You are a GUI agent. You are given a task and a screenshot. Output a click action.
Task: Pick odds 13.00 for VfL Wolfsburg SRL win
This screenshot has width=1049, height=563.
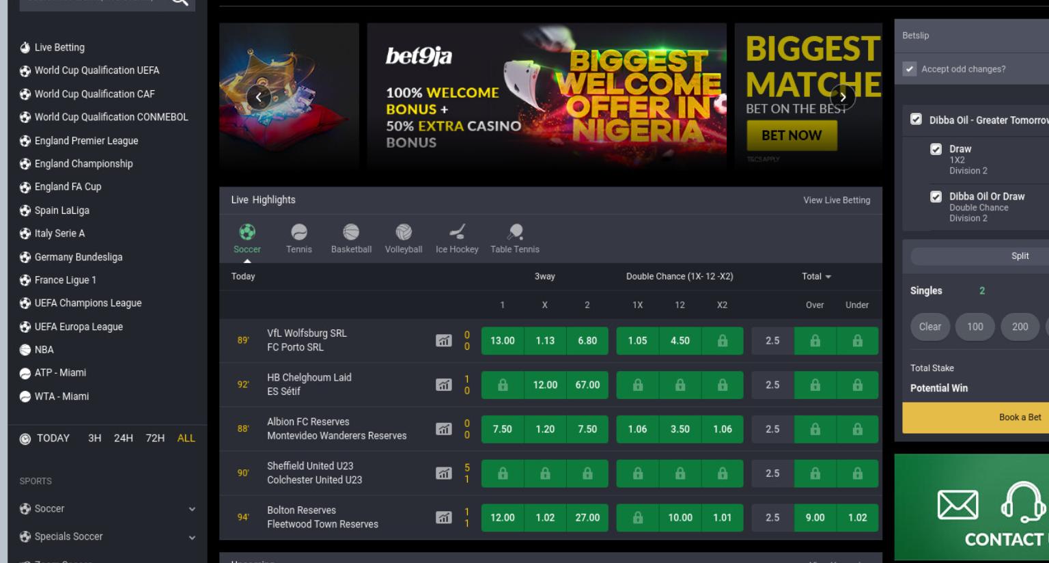point(503,341)
